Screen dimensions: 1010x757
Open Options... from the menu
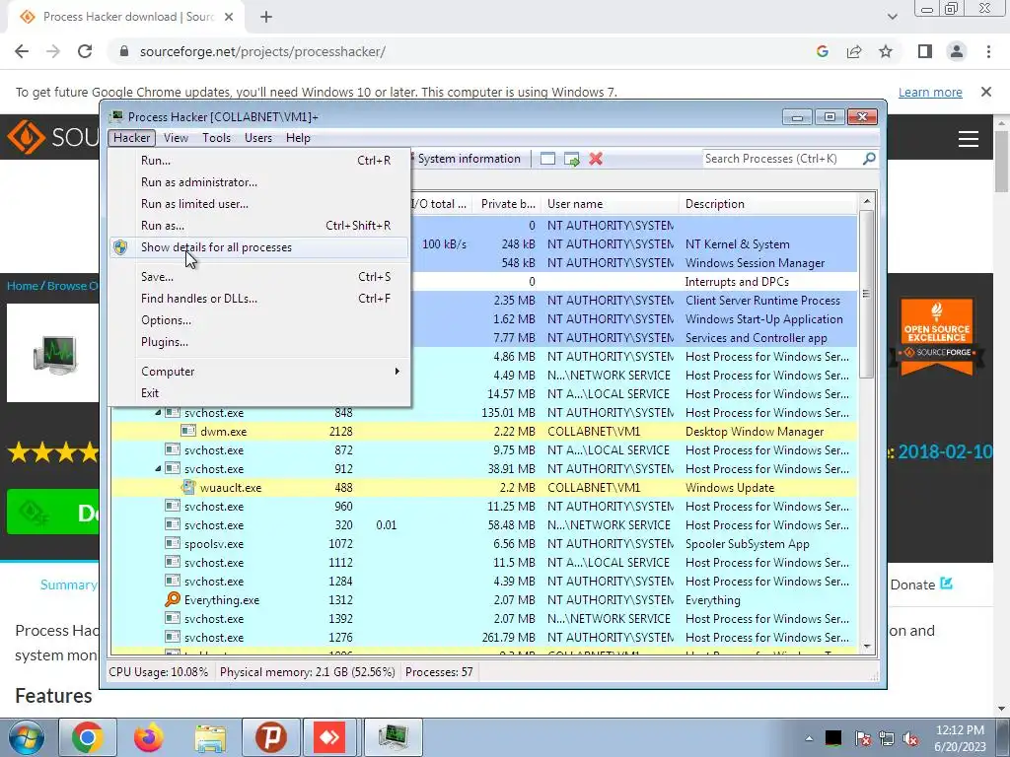259,320
